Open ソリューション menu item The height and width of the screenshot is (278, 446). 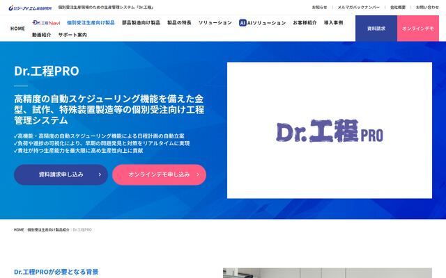pos(215,23)
